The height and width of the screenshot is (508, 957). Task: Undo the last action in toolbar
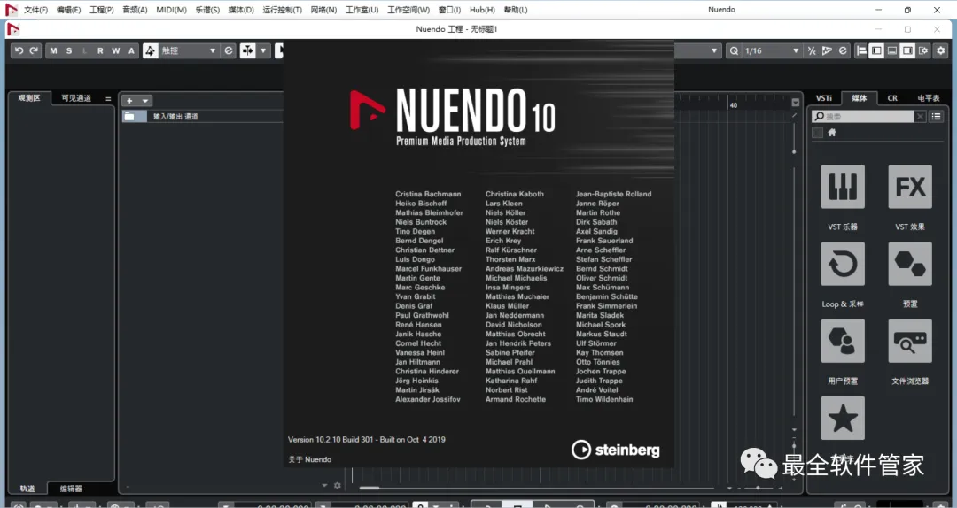[19, 50]
